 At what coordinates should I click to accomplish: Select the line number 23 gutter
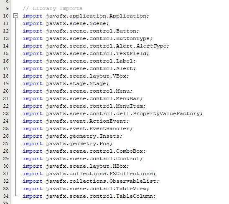[6, 113]
